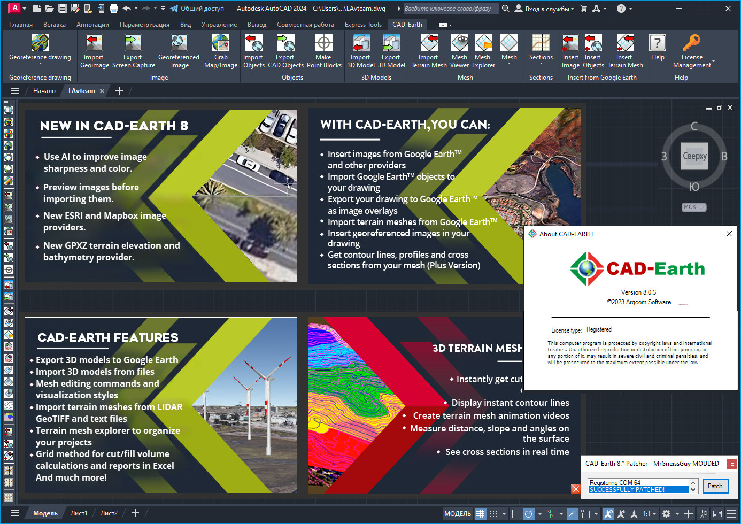
Task: Open the МСК coordinate system dropdown
Action: [694, 207]
